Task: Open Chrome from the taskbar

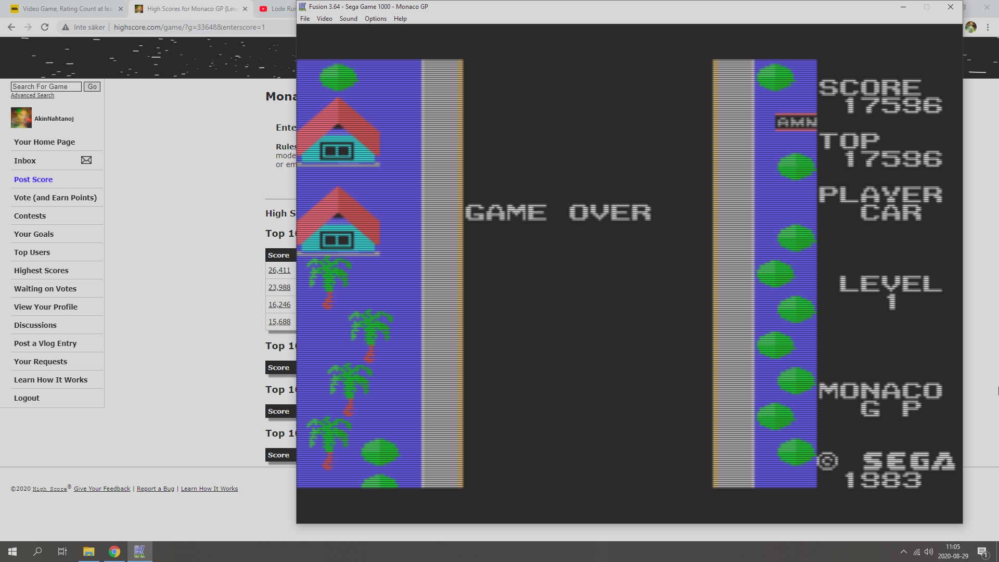Action: [114, 552]
